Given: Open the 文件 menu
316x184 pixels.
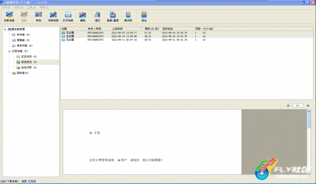Looking at the screenshot, I should [x=6, y=7].
